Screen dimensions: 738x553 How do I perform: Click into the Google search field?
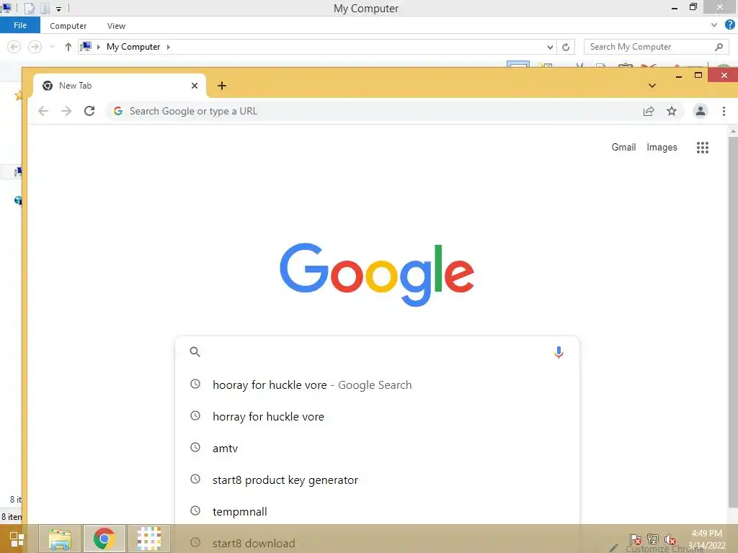click(376, 351)
